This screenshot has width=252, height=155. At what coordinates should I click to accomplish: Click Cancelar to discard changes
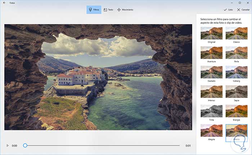coord(243,10)
